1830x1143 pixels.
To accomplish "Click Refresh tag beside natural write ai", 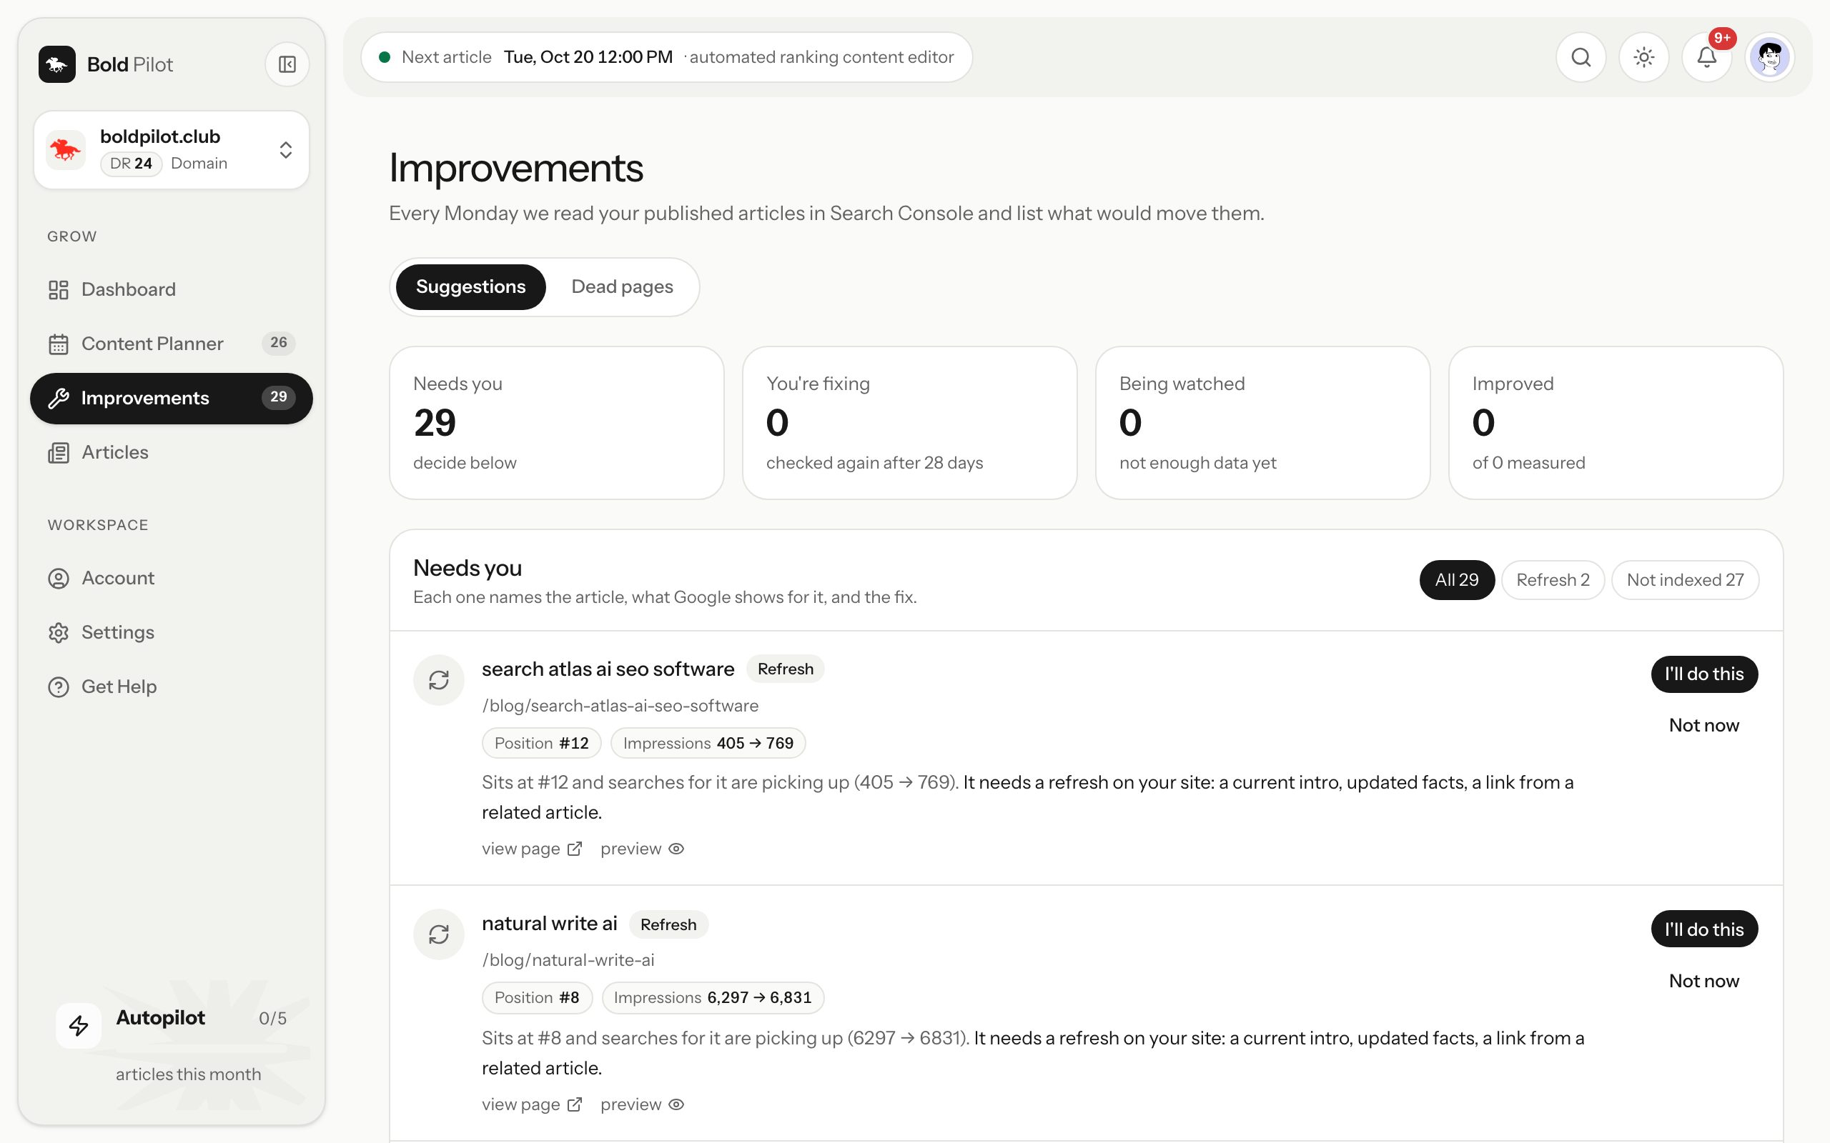I will [668, 924].
